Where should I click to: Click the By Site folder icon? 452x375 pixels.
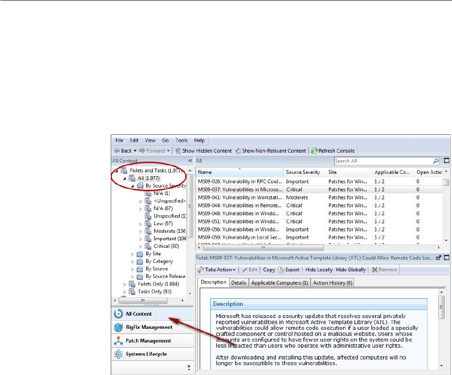click(140, 254)
